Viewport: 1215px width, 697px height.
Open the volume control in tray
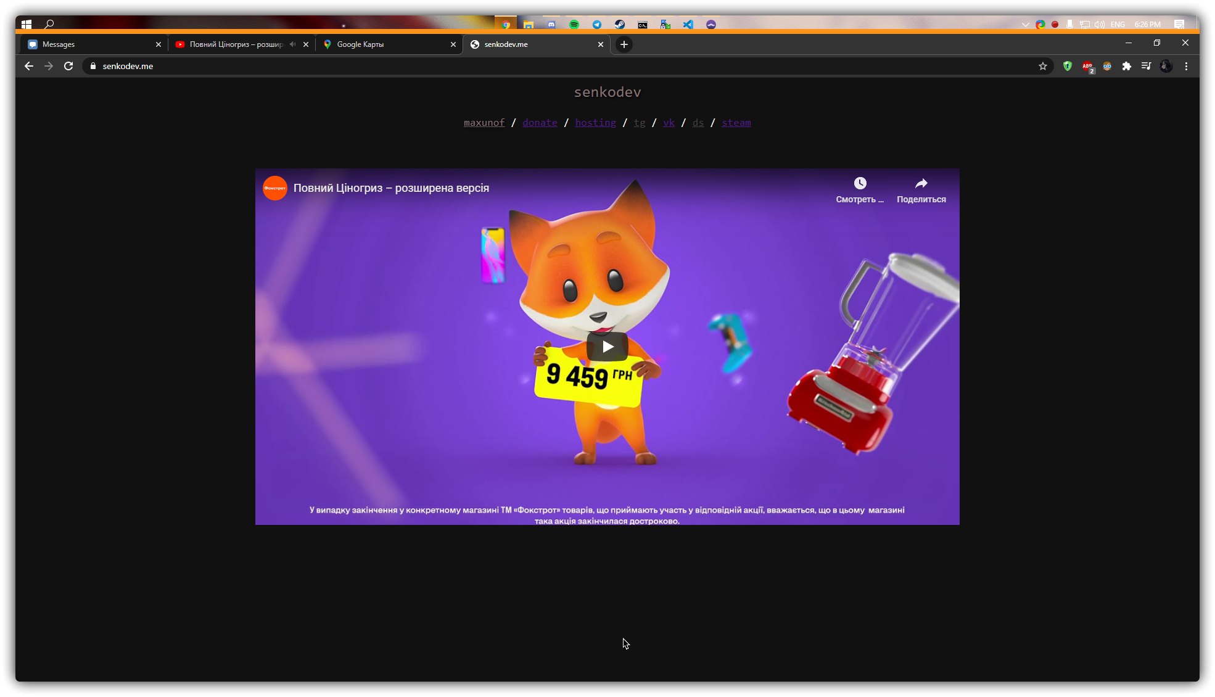click(1100, 25)
